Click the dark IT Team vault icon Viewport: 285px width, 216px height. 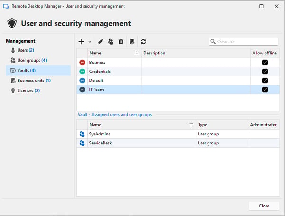(82, 90)
